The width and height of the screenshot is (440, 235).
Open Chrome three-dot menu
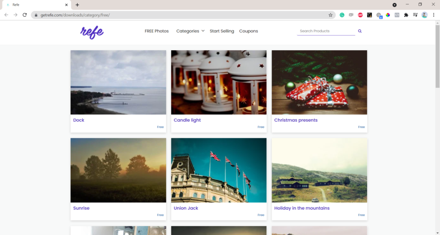coord(434,15)
